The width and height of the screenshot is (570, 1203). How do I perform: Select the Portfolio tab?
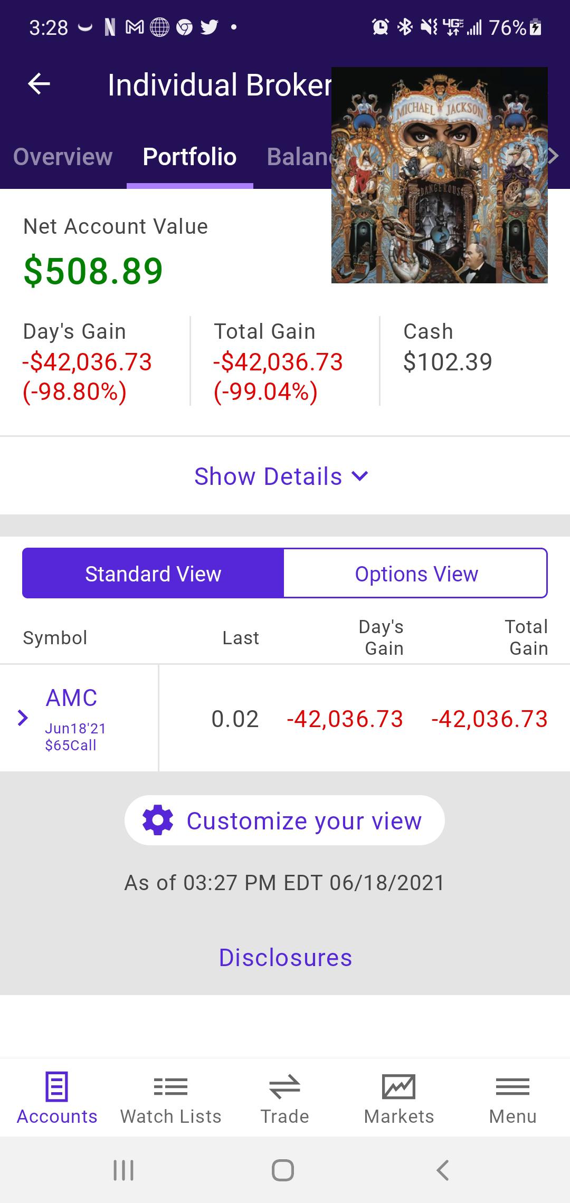pos(189,157)
